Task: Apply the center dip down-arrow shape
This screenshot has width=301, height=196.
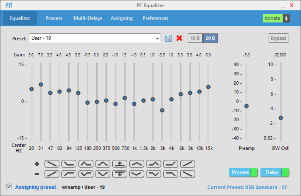Action: coord(120,174)
